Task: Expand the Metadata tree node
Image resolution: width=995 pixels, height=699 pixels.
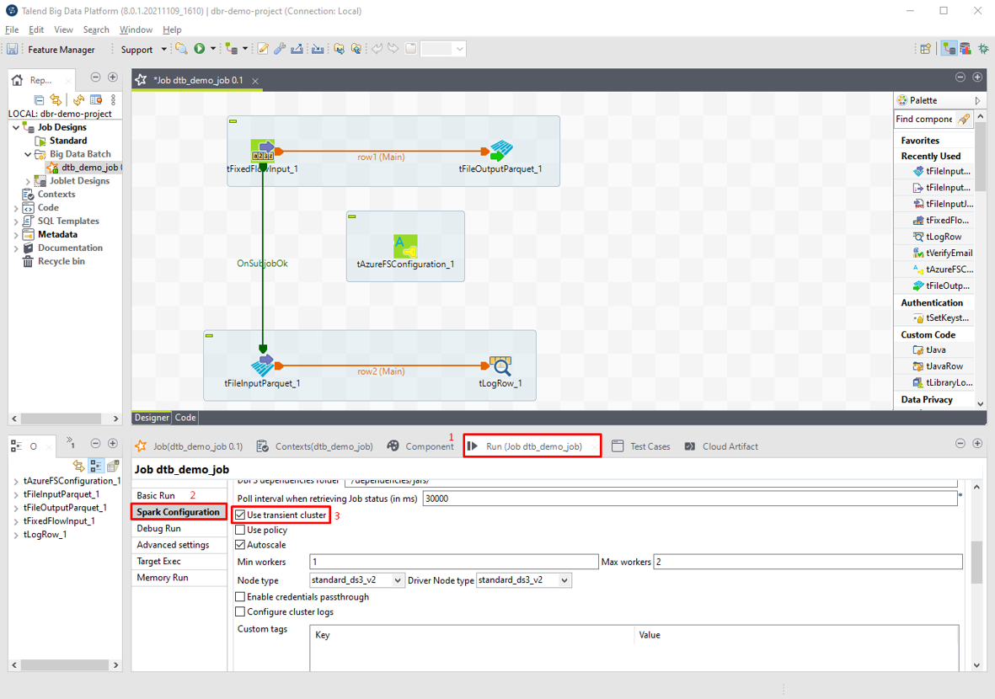Action: [x=16, y=235]
